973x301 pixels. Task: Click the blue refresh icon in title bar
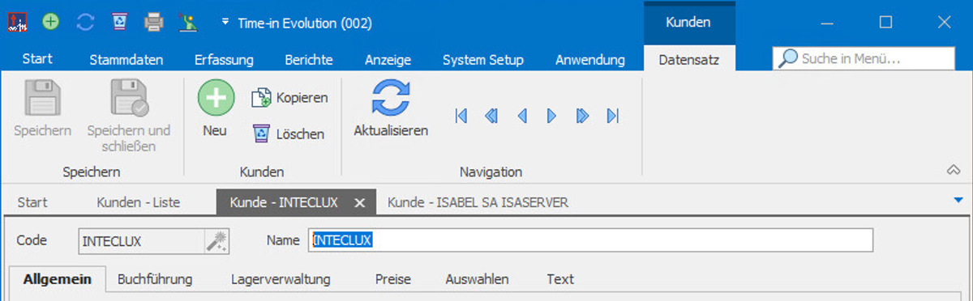[x=85, y=22]
